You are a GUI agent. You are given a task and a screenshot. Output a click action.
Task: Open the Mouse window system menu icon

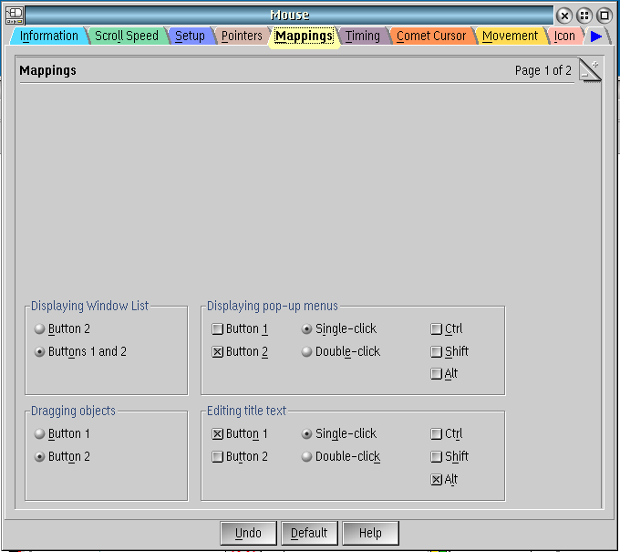[15, 16]
